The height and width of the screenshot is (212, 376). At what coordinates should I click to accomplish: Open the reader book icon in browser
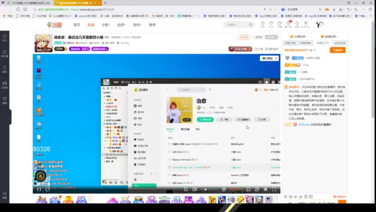(25, 9)
